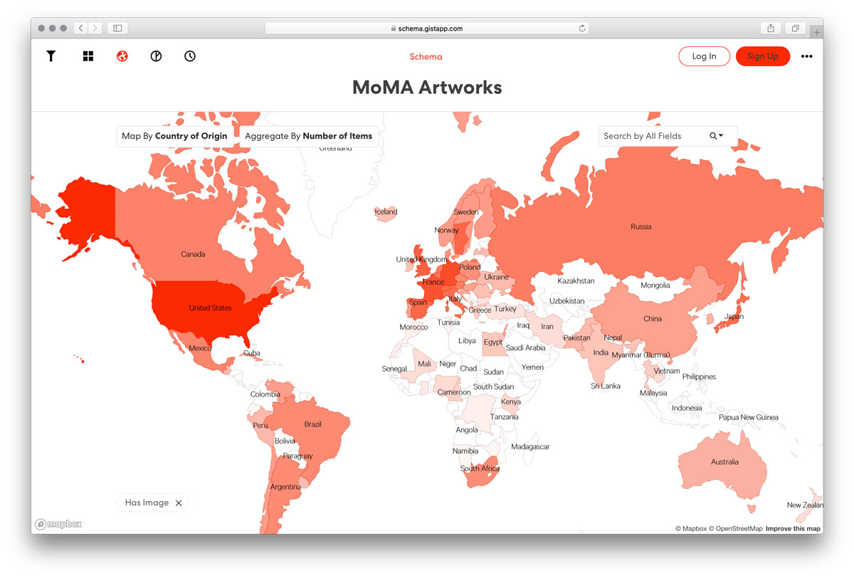Select Brazil on the map
The width and height of the screenshot is (854, 578).
pyautogui.click(x=312, y=424)
